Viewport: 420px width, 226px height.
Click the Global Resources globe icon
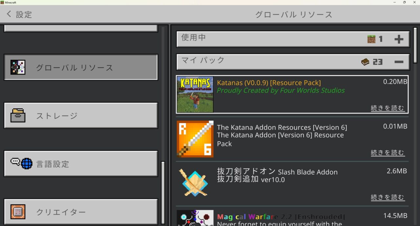coord(18,67)
